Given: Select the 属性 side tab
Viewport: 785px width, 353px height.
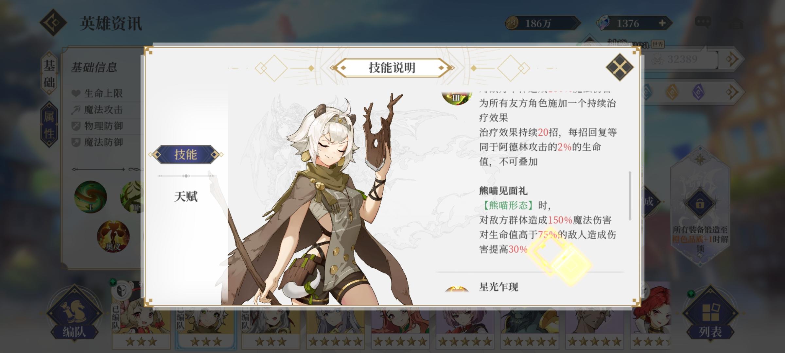Looking at the screenshot, I should 49,125.
